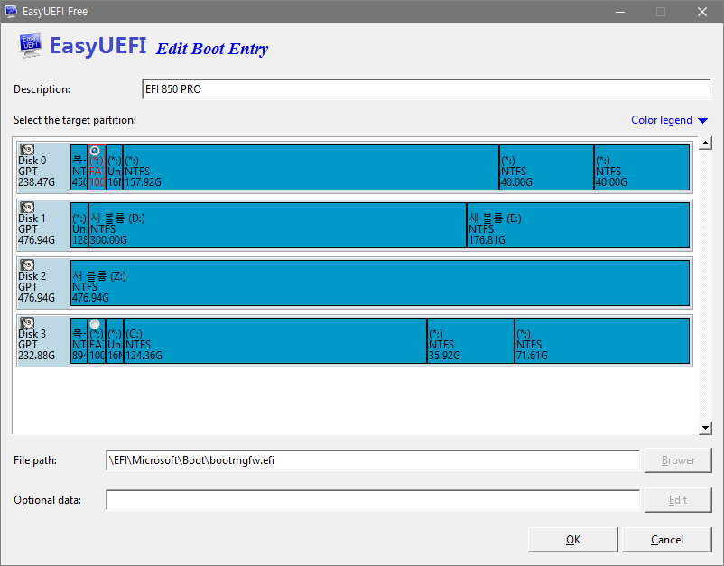This screenshot has height=566, width=724.
Task: Select the Z: 476.94G NTFS partition
Action: (x=380, y=283)
